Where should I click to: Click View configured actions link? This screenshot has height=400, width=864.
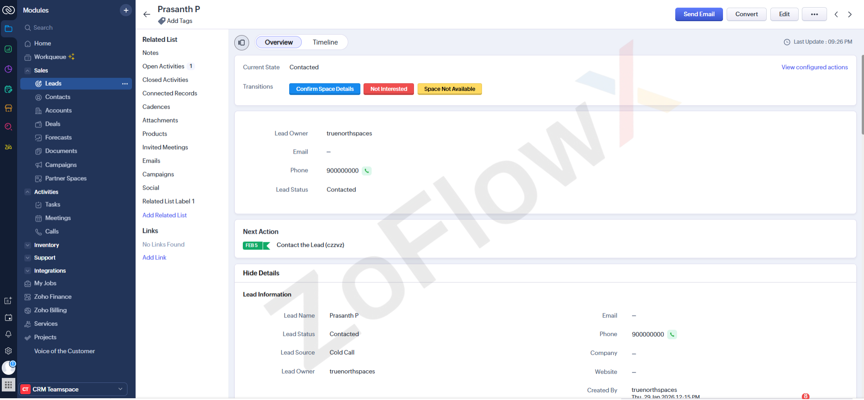[x=814, y=67]
